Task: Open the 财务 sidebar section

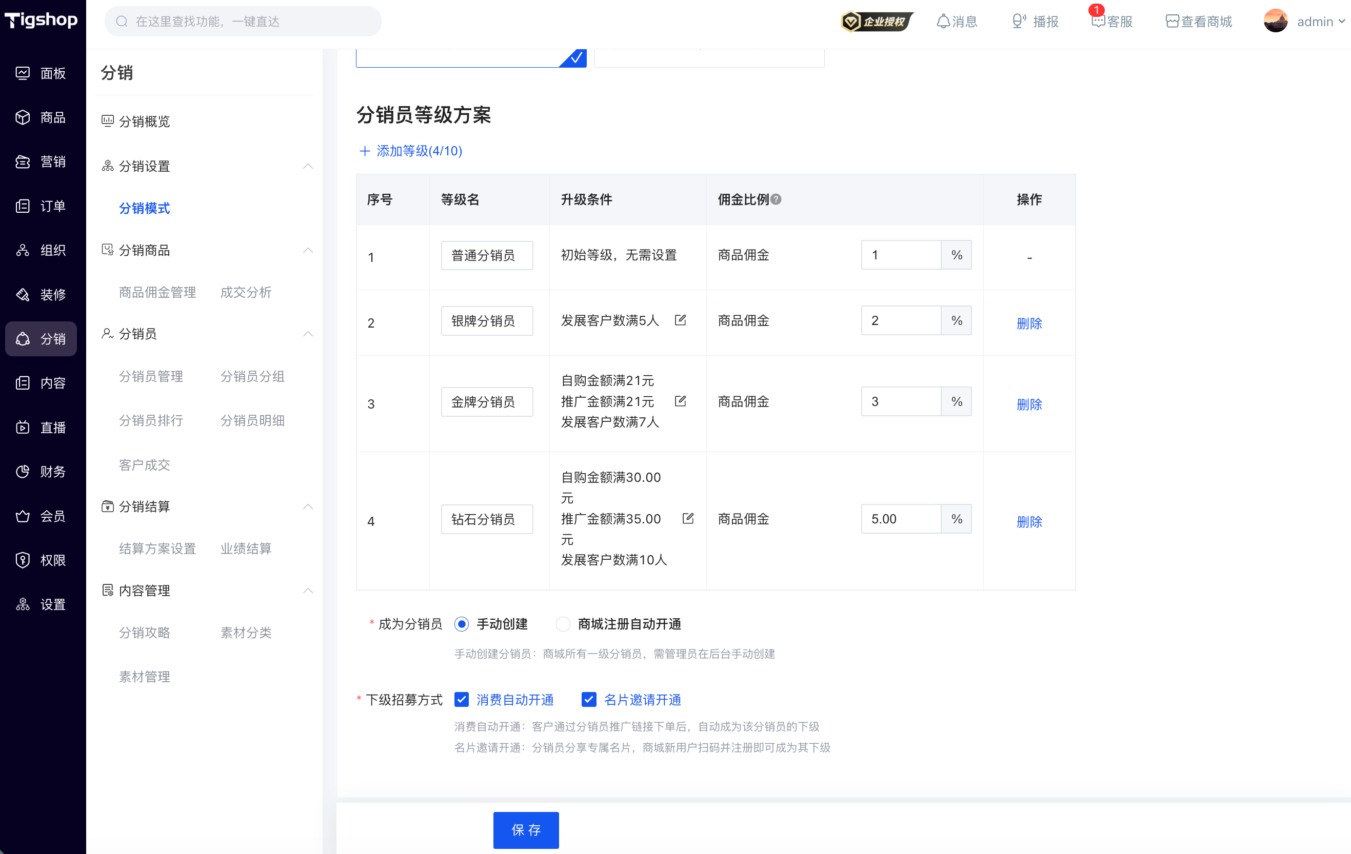Action: (42, 472)
